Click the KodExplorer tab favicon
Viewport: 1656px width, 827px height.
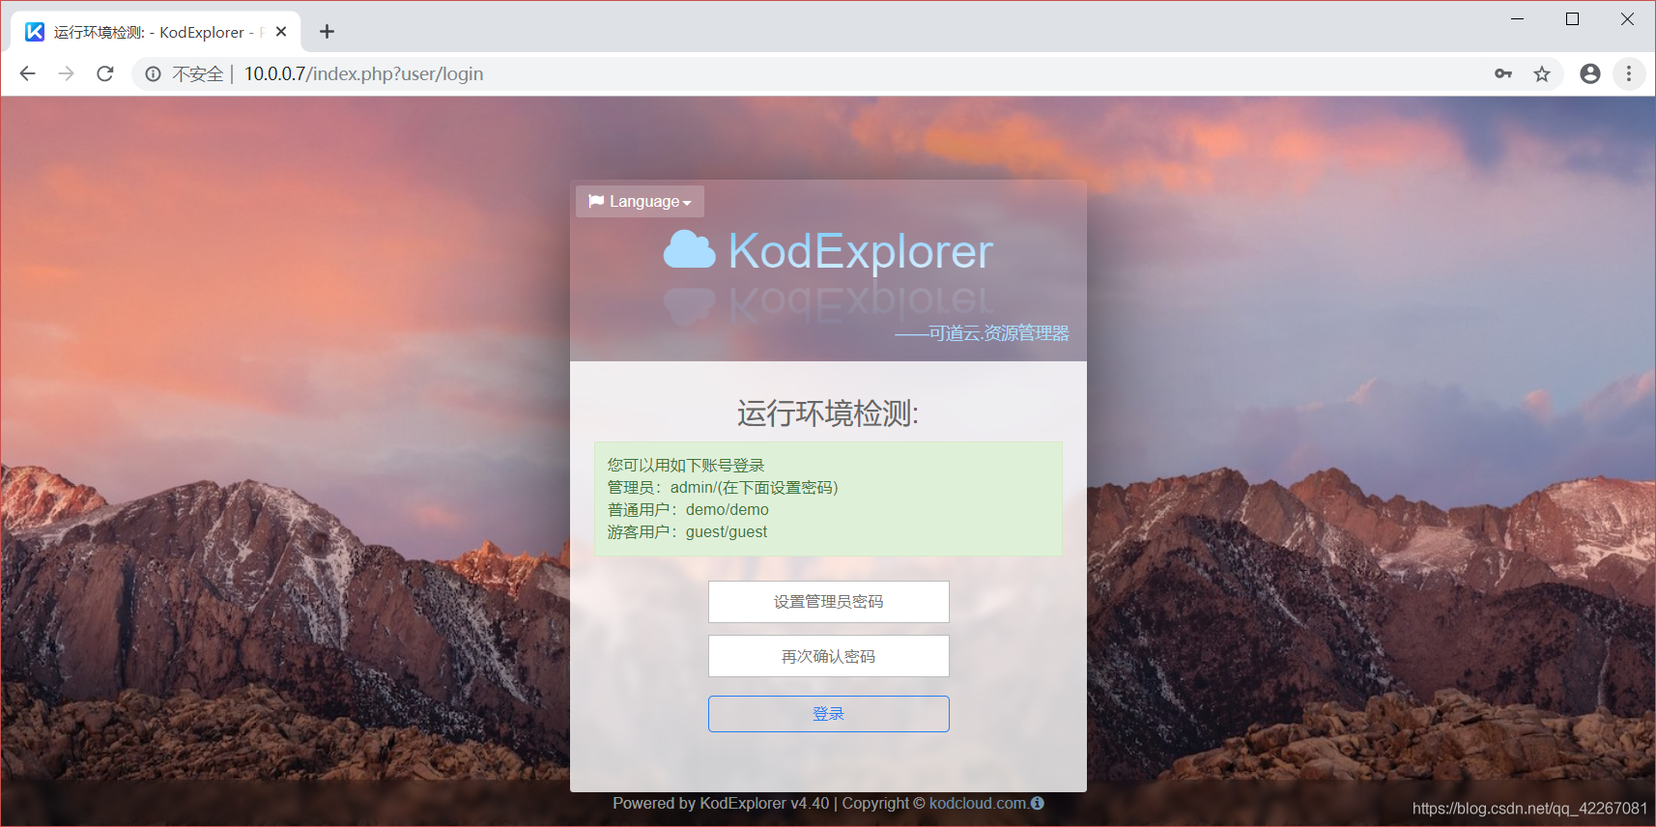click(35, 32)
